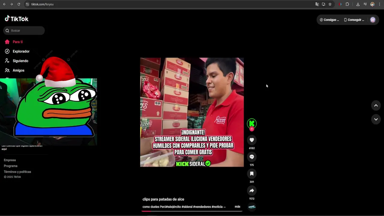Open the Chrome three-dot menu

379,4
